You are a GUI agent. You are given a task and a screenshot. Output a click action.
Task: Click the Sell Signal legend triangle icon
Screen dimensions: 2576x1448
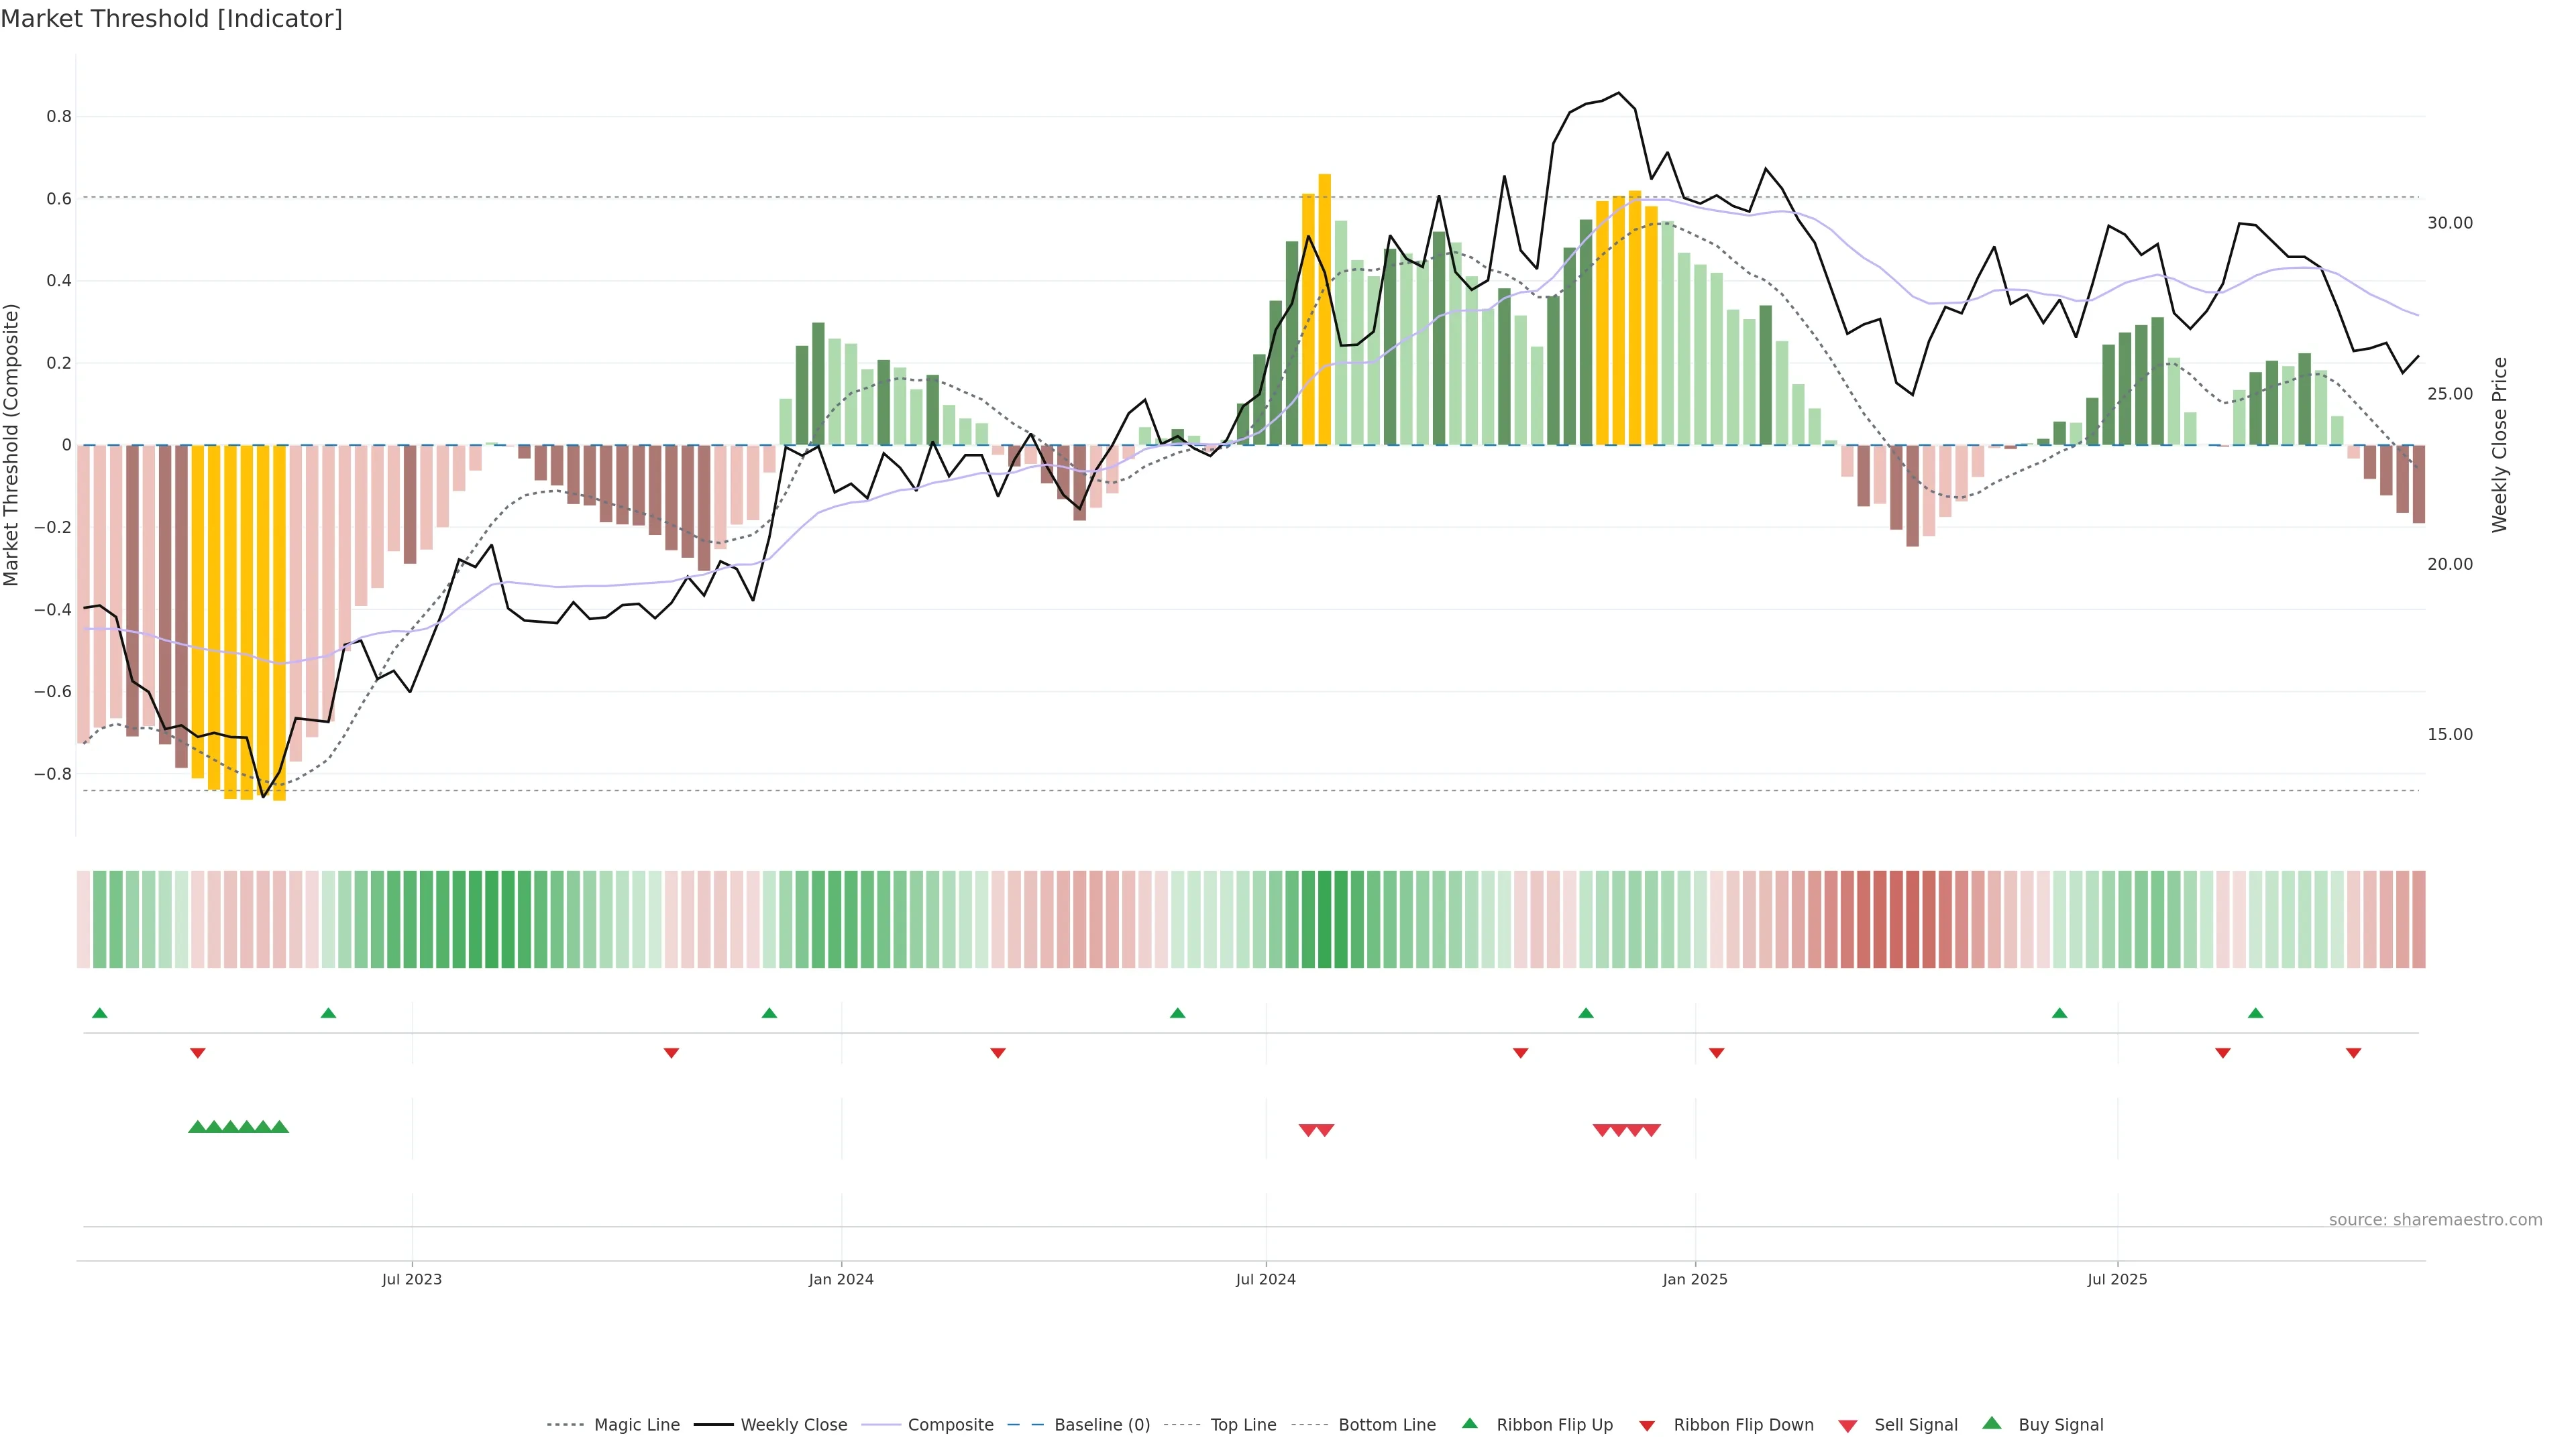coord(1847,1425)
